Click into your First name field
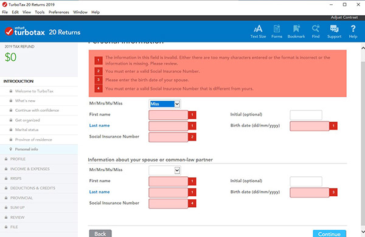 click(x=169, y=115)
